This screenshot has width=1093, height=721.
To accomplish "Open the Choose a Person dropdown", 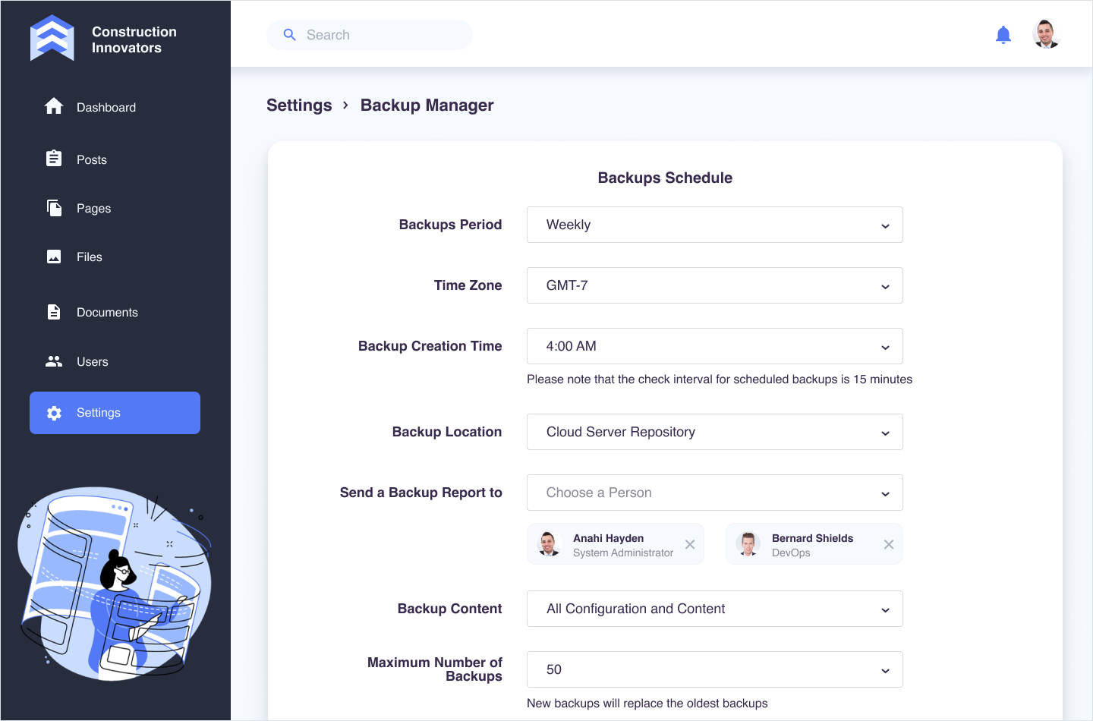I will tap(714, 493).
